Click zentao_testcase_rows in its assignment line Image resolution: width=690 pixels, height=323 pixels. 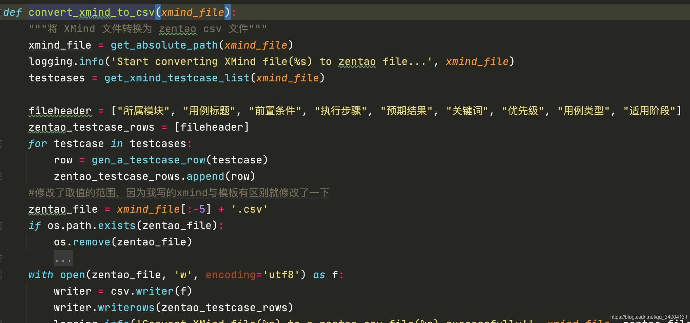pyautogui.click(x=91, y=127)
